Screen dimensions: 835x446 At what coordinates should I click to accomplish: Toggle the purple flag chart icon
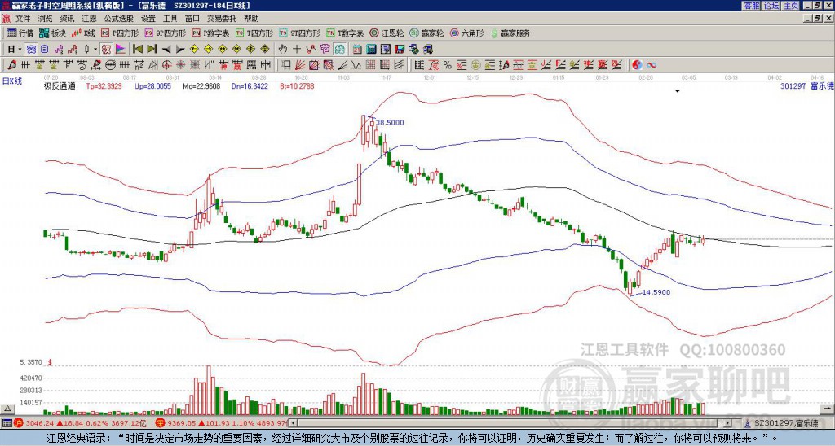tap(121, 50)
